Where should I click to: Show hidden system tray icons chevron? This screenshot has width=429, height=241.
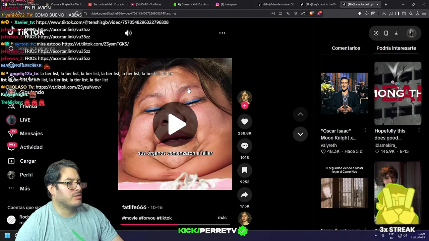(375, 236)
